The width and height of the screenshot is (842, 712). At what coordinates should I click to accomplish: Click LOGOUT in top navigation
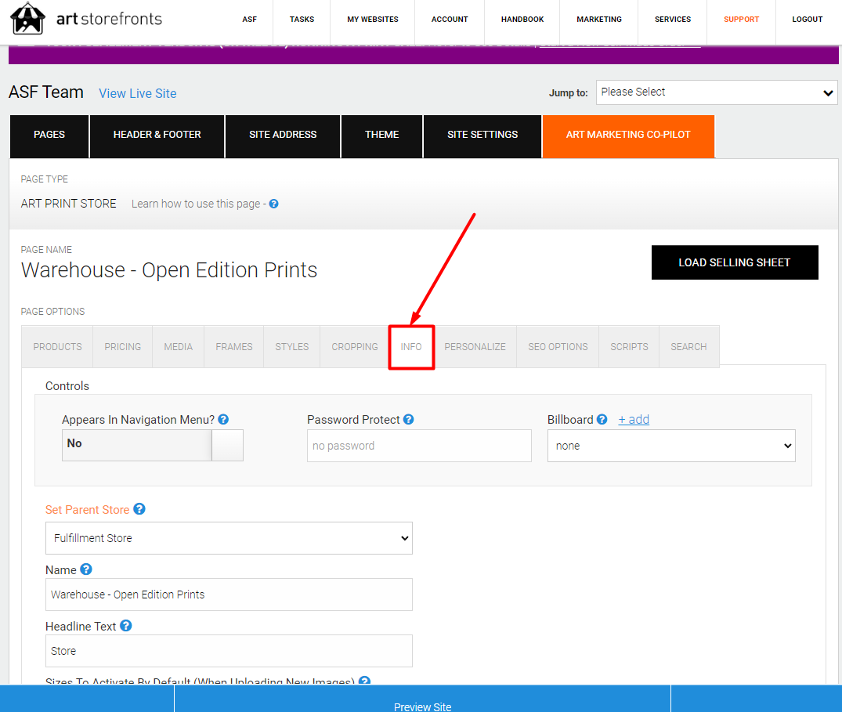point(807,20)
